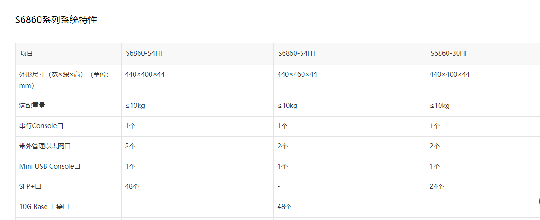Viewport: 540px width, 220px height.
Task: Select the S6860-30HF column header
Action: pos(449,53)
